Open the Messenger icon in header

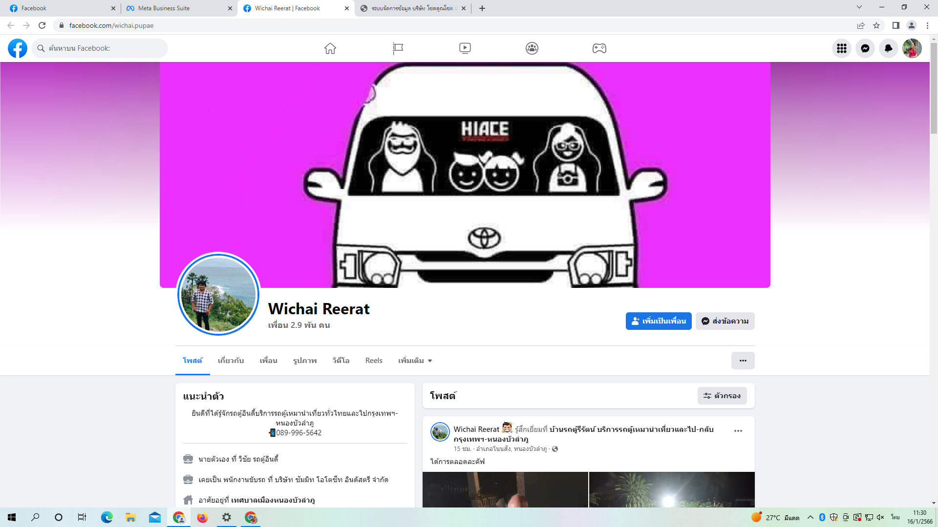tap(865, 48)
